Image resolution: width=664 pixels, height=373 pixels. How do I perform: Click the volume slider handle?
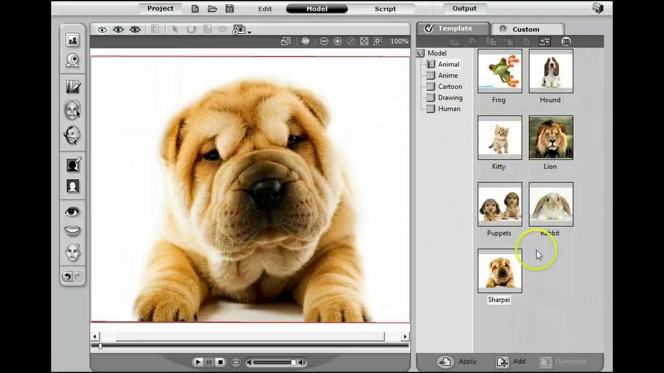pyautogui.click(x=294, y=362)
